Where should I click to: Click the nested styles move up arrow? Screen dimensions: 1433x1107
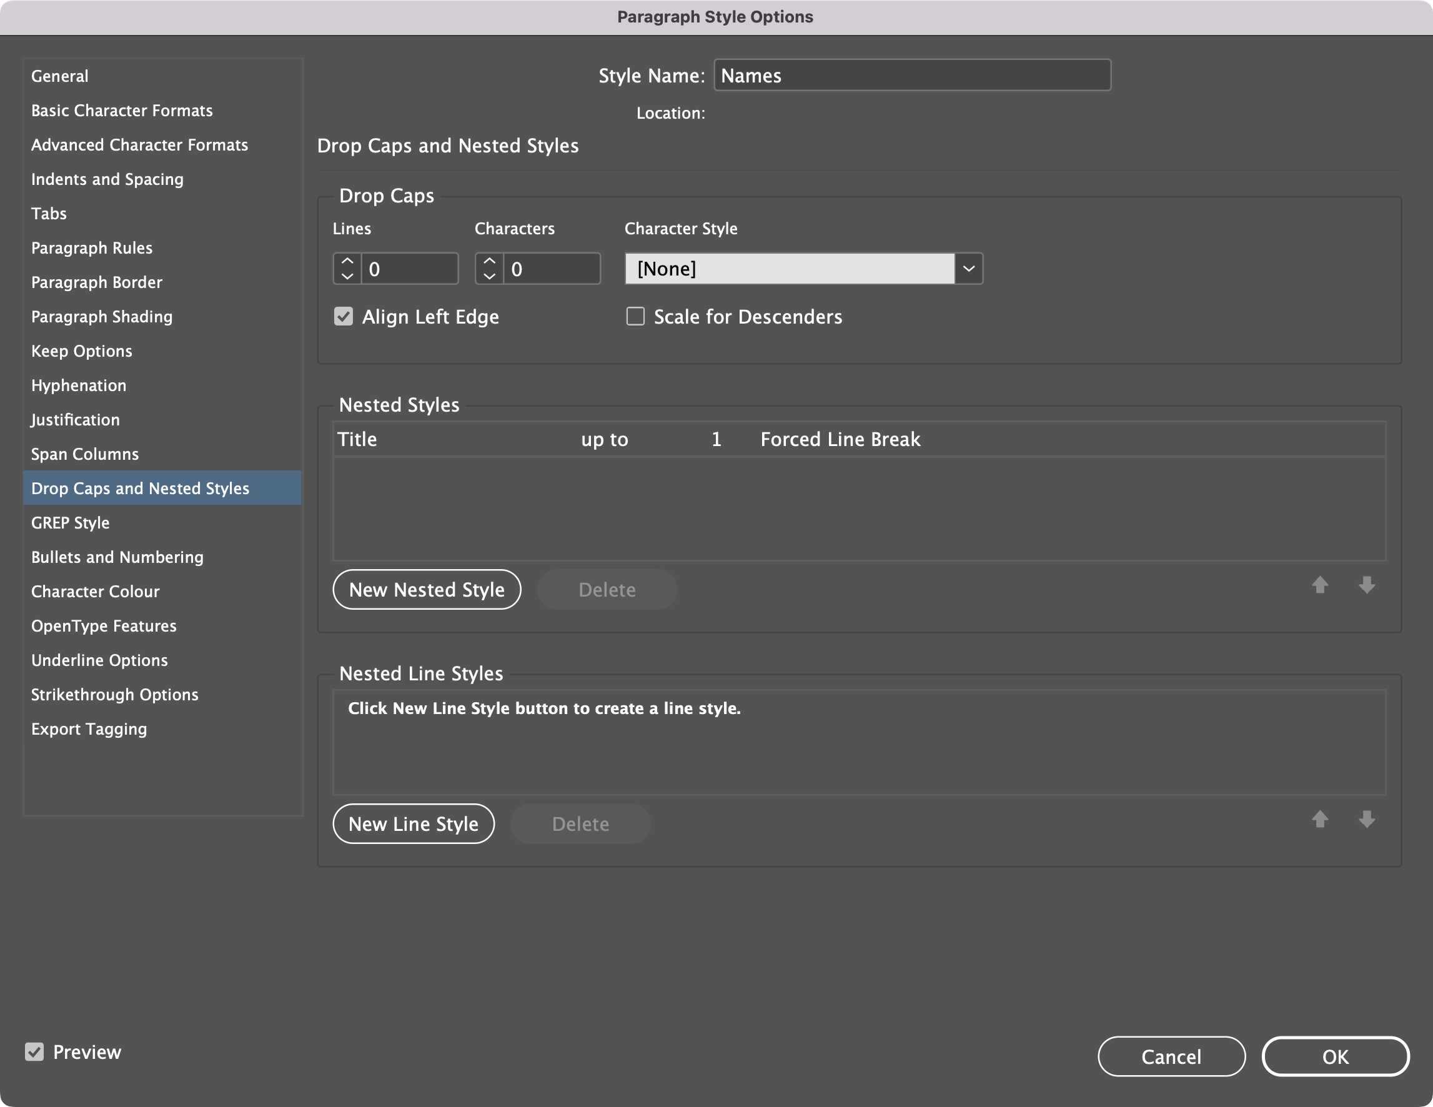click(x=1319, y=585)
